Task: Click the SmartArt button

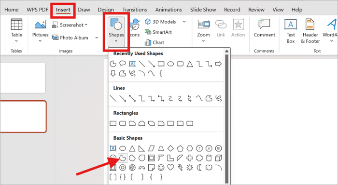Action: 158,32
